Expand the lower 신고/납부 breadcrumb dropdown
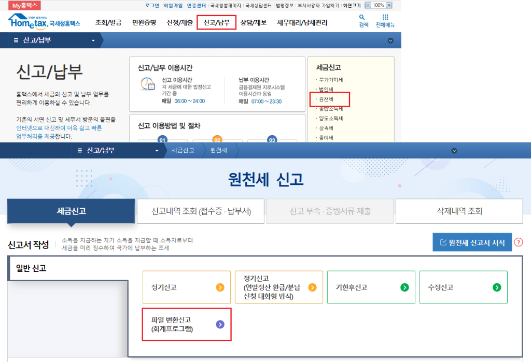 click(157, 151)
